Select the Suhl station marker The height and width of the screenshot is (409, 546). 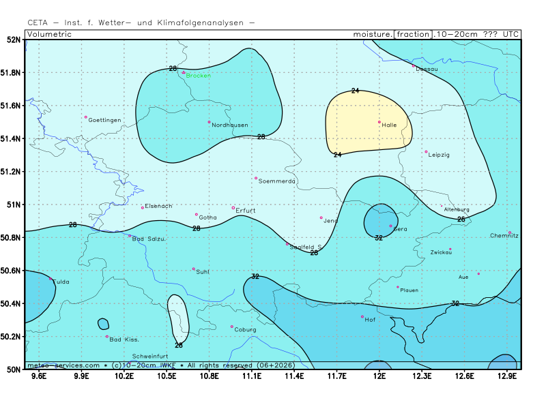pyautogui.click(x=193, y=269)
